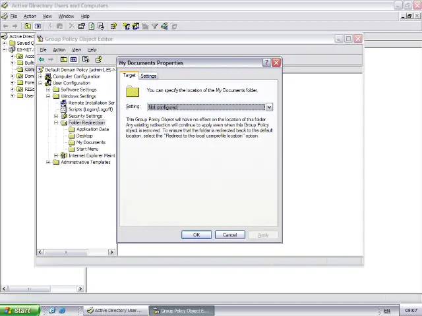This screenshot has height=316, width=422.
Task: Open File menu in Active Directory window
Action: click(x=14, y=16)
